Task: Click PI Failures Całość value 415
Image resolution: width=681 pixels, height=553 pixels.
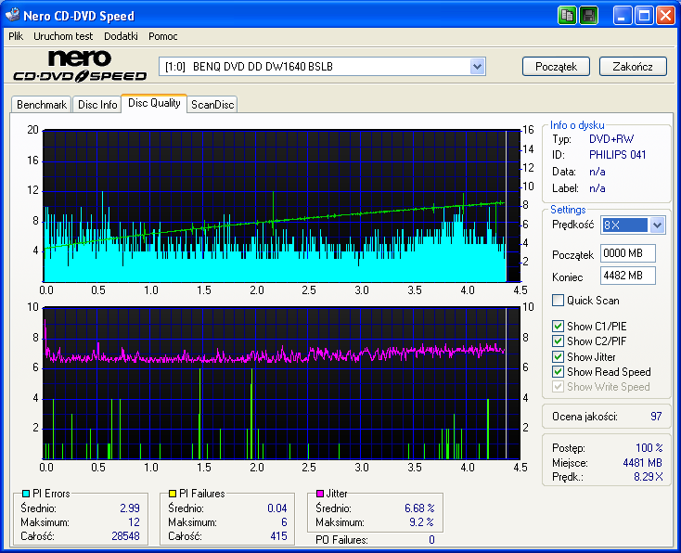Action: point(278,536)
